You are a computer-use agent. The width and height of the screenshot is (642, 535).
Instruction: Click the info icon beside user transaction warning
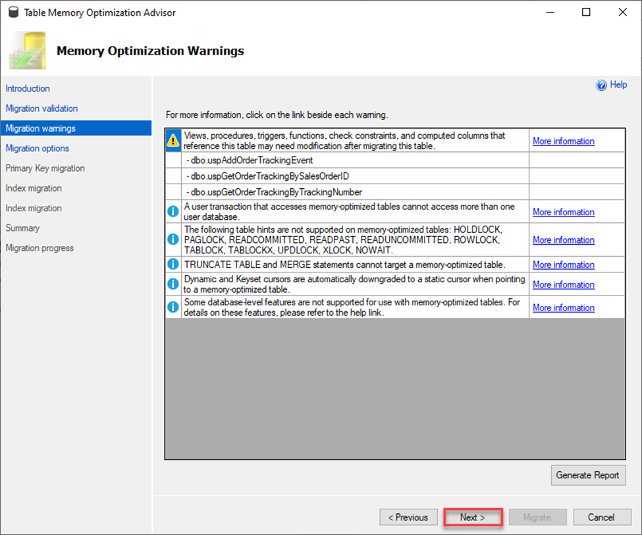pos(173,211)
